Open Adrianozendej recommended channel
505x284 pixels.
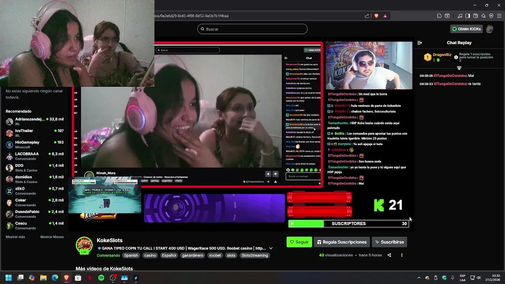(34, 121)
